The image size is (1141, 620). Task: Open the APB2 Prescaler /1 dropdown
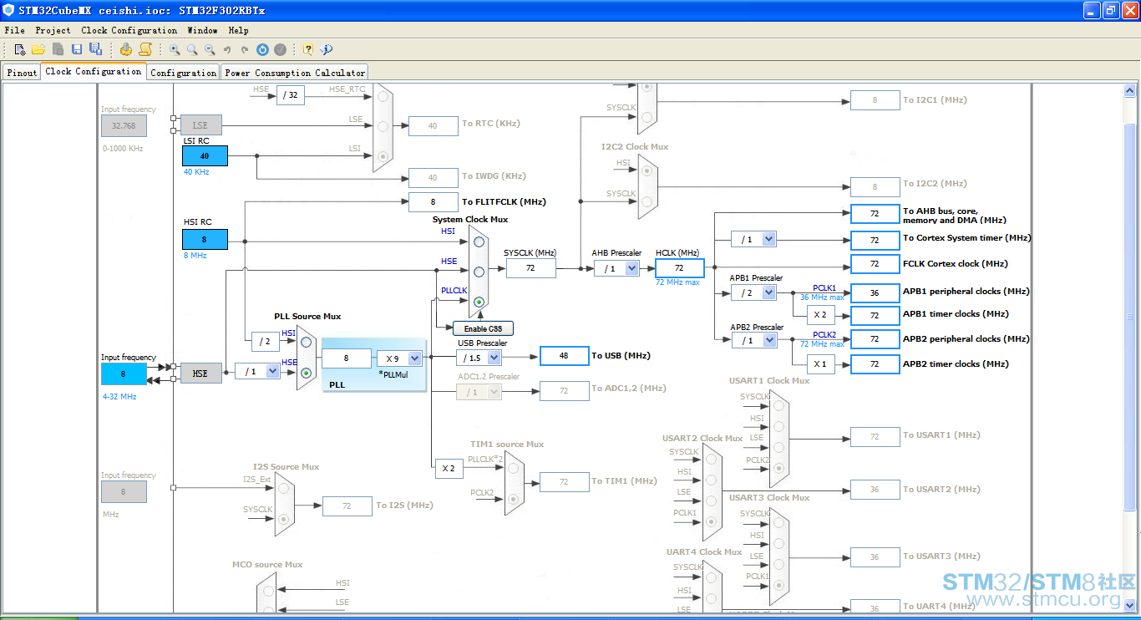tap(768, 340)
